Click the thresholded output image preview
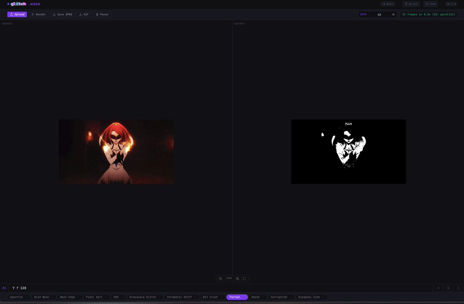Image resolution: width=464 pixels, height=304 pixels. pyautogui.click(x=348, y=151)
